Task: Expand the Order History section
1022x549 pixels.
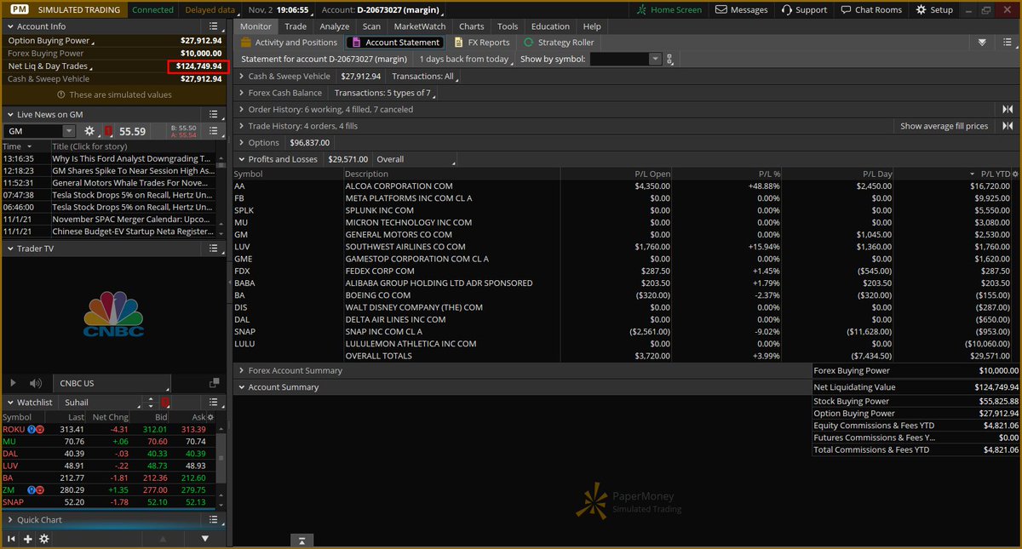Action: [241, 109]
